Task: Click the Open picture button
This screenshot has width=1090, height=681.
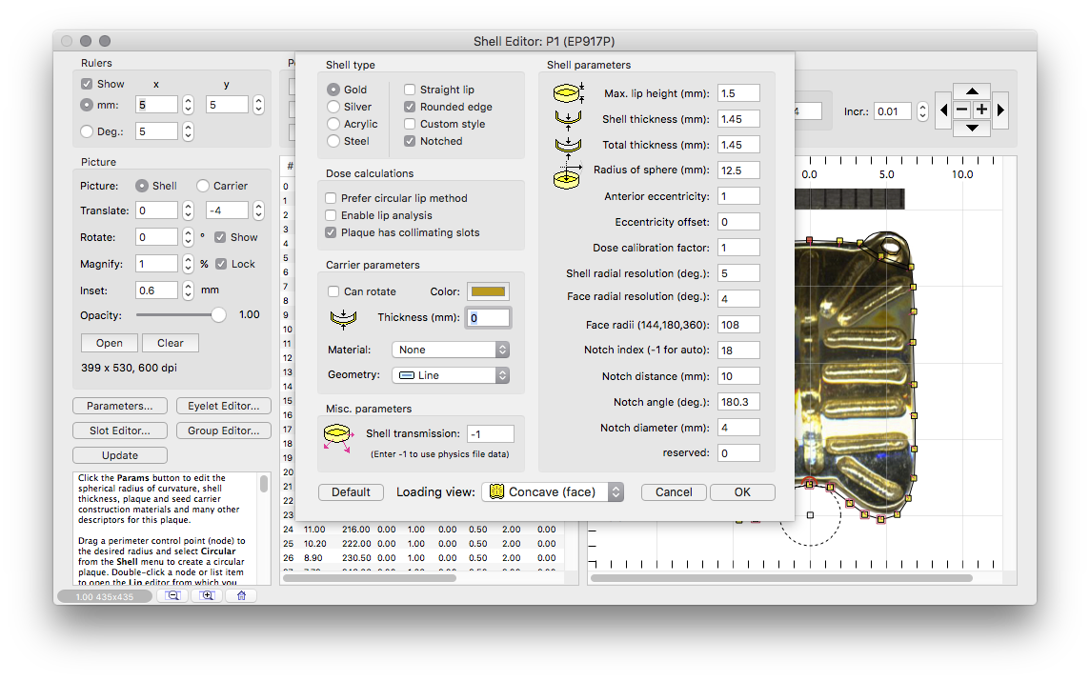Action: (x=110, y=343)
